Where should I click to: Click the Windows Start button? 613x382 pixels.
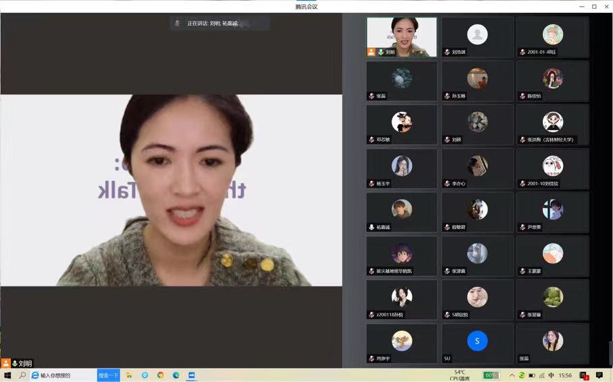(7, 375)
